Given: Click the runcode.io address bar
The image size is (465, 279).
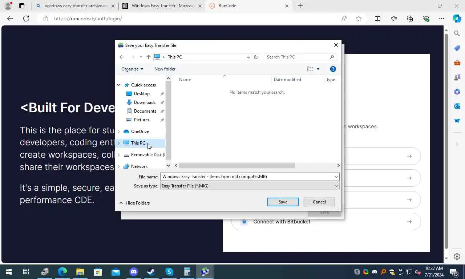Looking at the screenshot, I should (x=193, y=19).
